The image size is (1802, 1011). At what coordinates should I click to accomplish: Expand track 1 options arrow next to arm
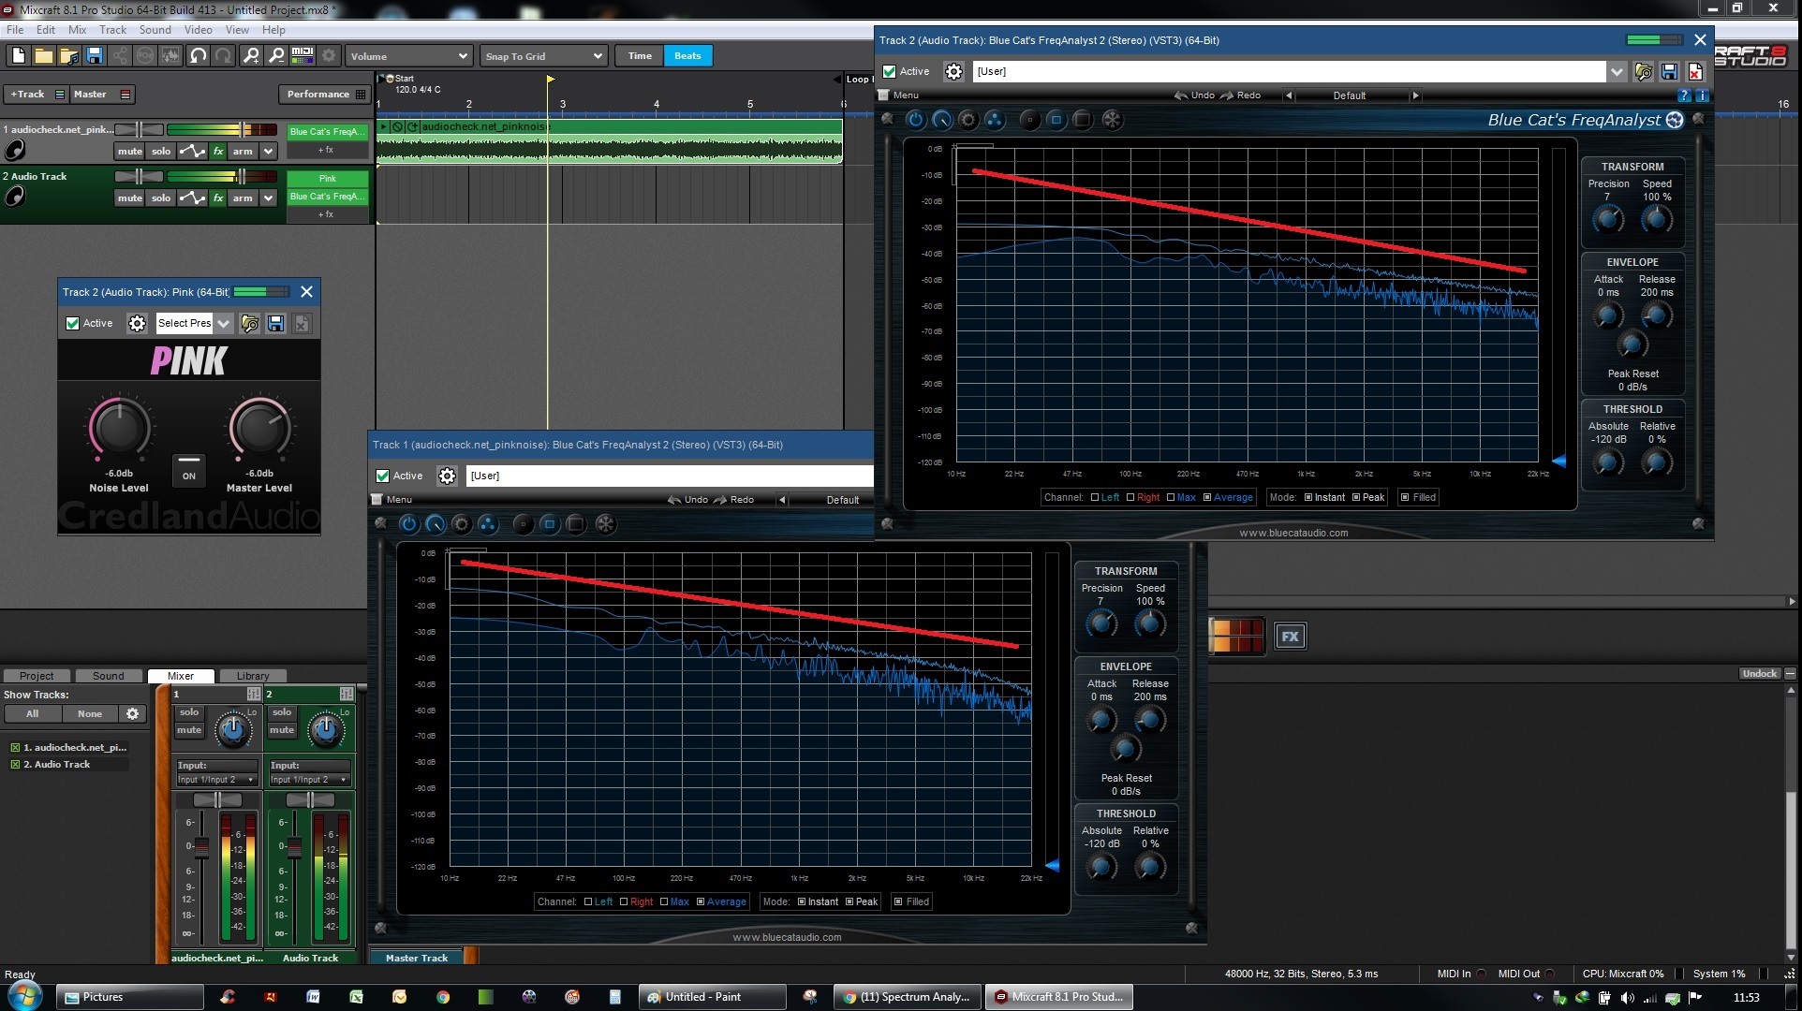[269, 151]
